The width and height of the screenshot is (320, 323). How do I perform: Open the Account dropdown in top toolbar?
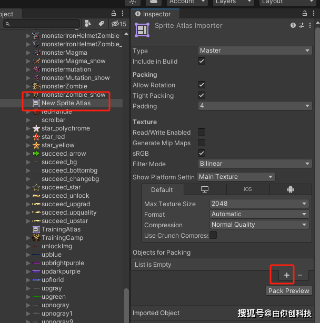tap(187, 2)
